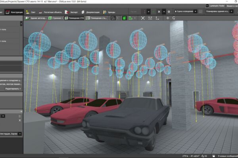Click the zoom-to-fit view icon

(x=143, y=18)
